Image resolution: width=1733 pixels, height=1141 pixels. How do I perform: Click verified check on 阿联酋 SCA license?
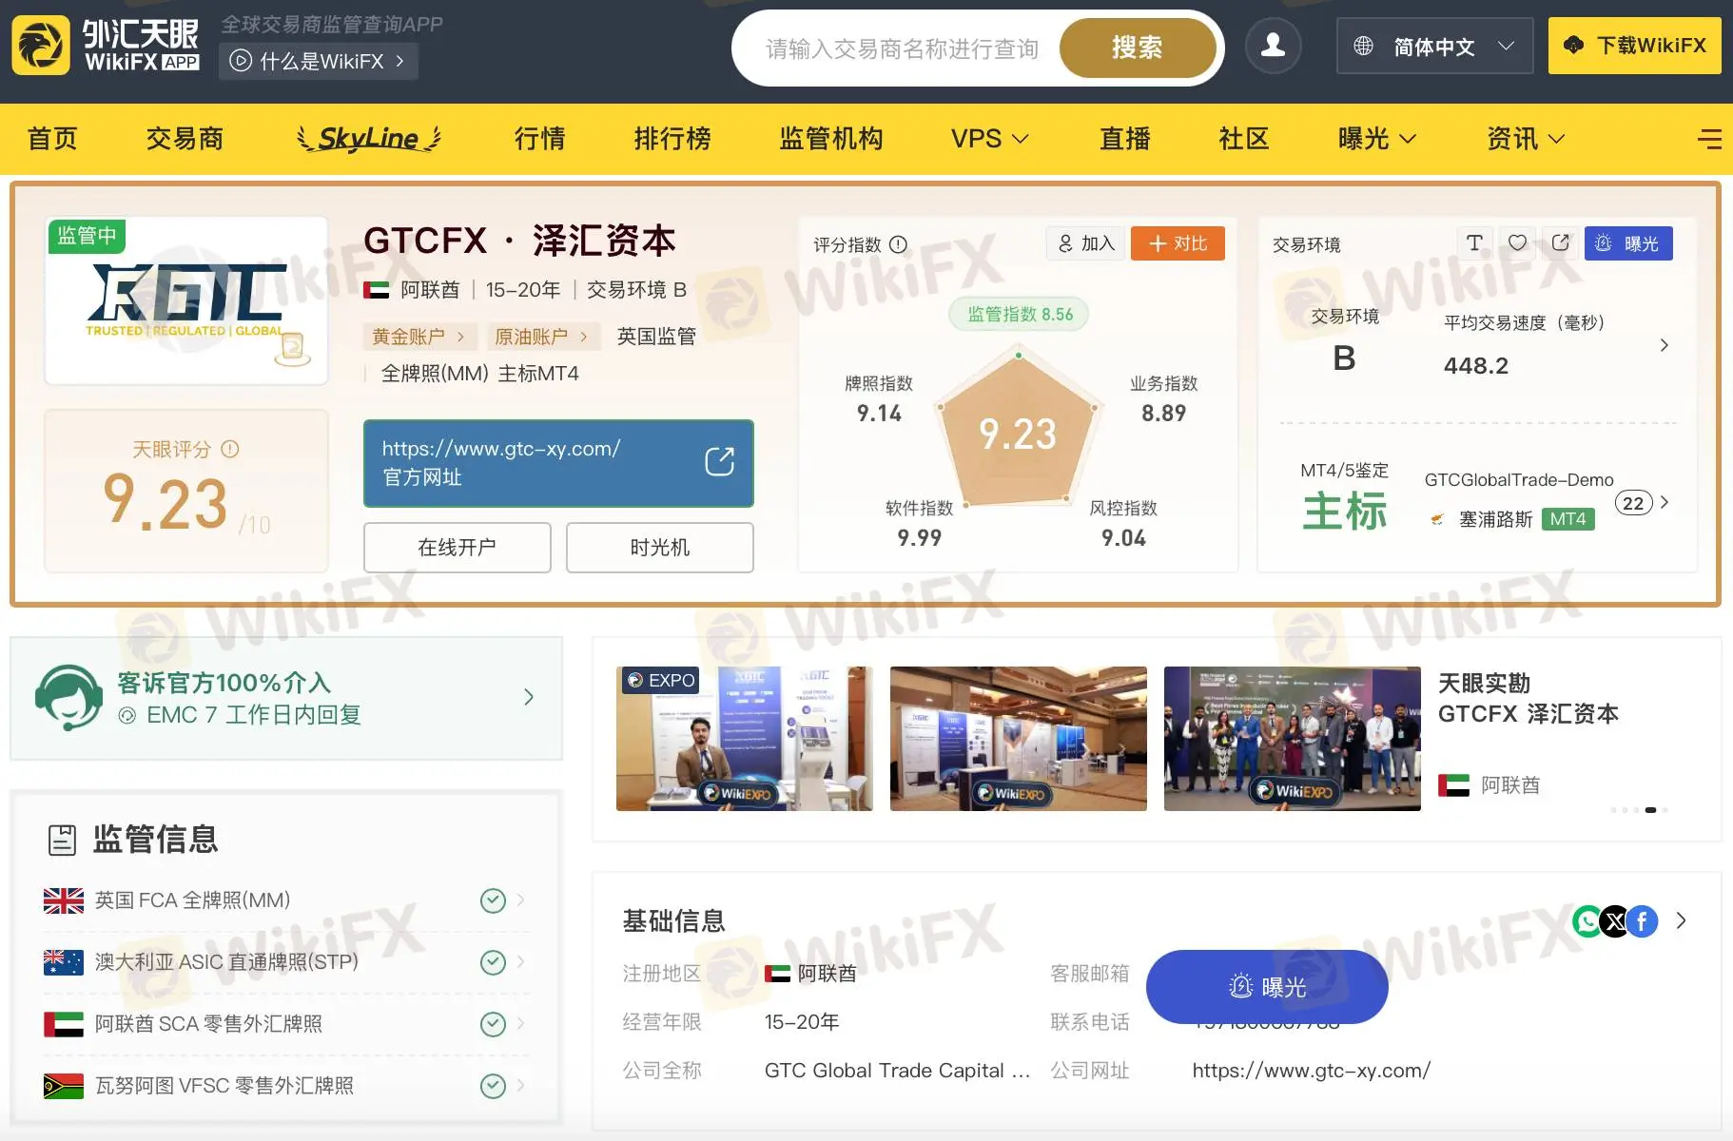pyautogui.click(x=493, y=1024)
